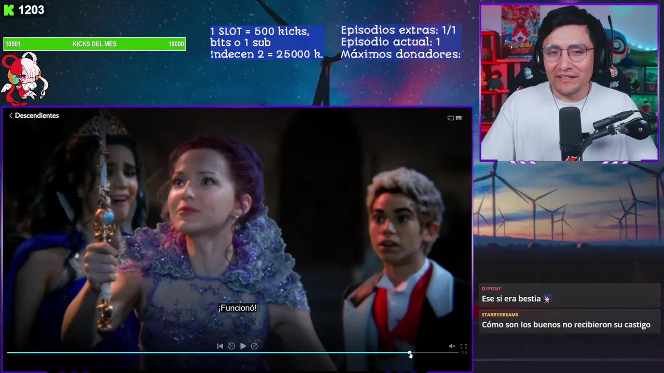Click the remaining time label on timeline
664x373 pixels.
(464, 353)
